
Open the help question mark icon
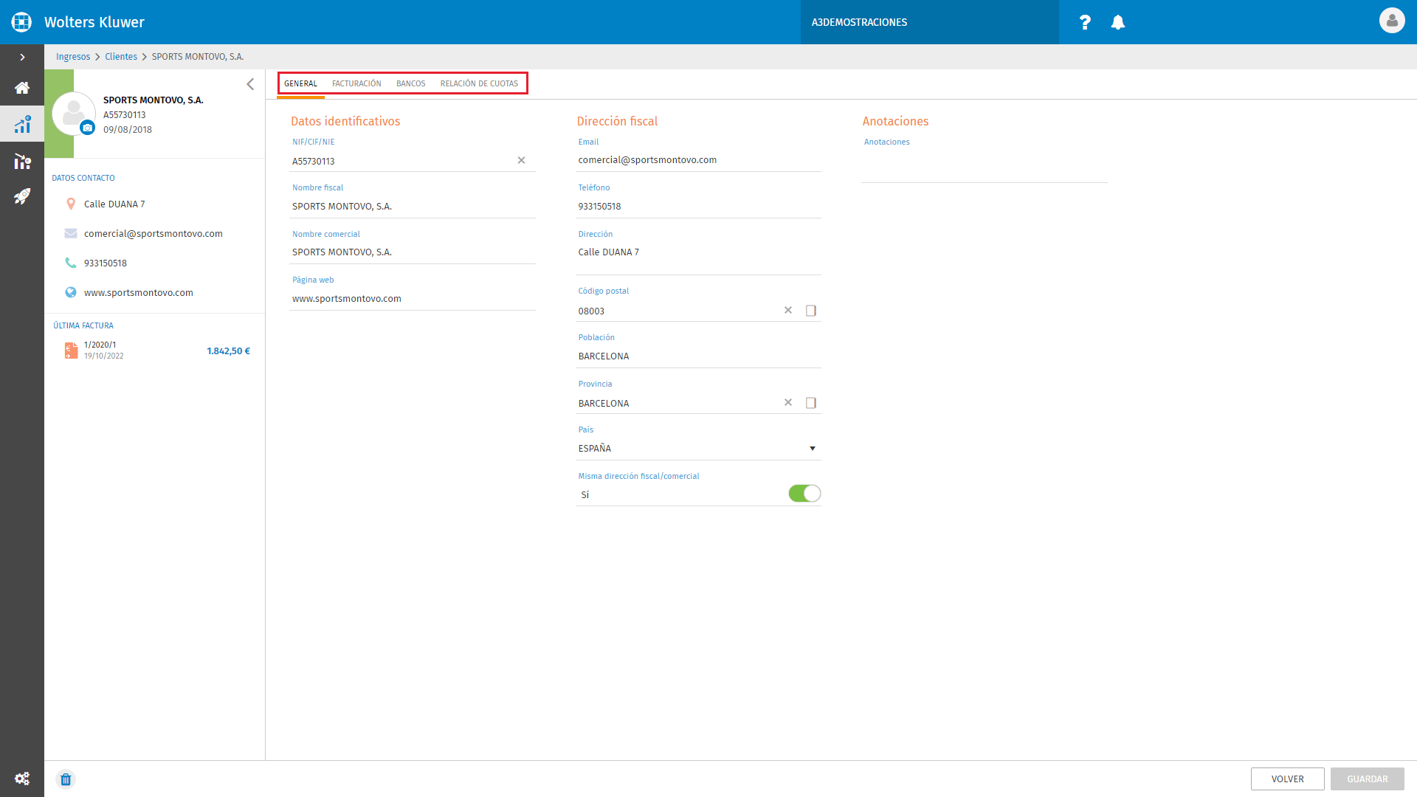[x=1085, y=22]
